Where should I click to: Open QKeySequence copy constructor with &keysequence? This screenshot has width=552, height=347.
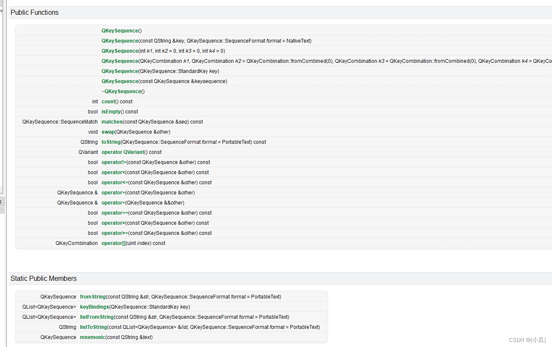(120, 81)
